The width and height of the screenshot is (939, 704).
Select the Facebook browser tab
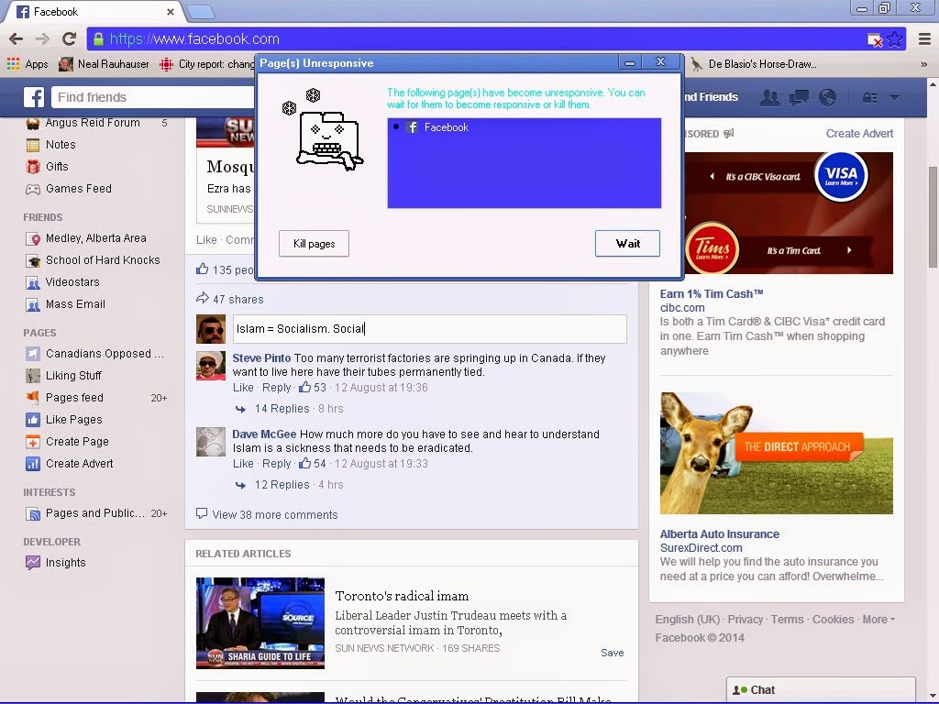click(93, 12)
